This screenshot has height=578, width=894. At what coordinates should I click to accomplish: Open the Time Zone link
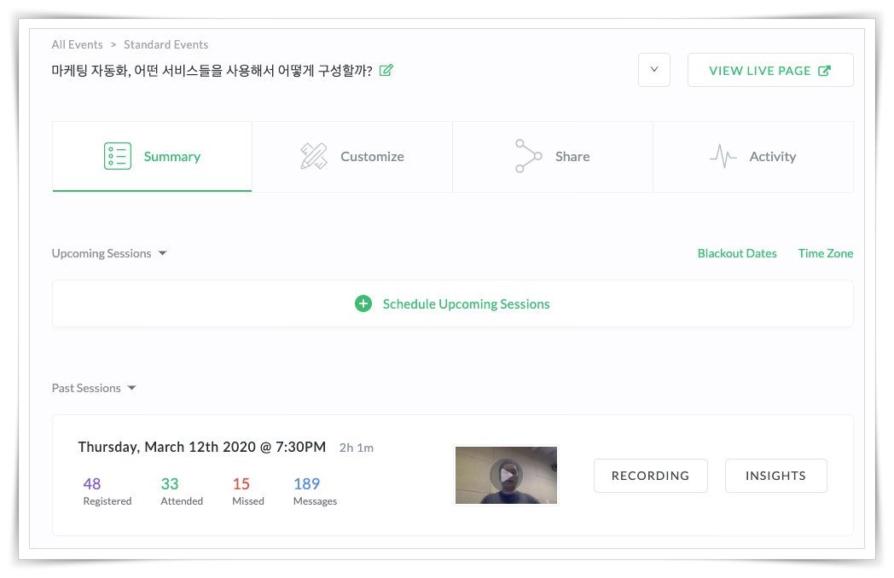pos(826,253)
